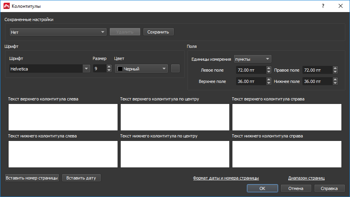The width and height of the screenshot is (350, 197).
Task: Open the Черный color dropdown
Action: [x=141, y=69]
